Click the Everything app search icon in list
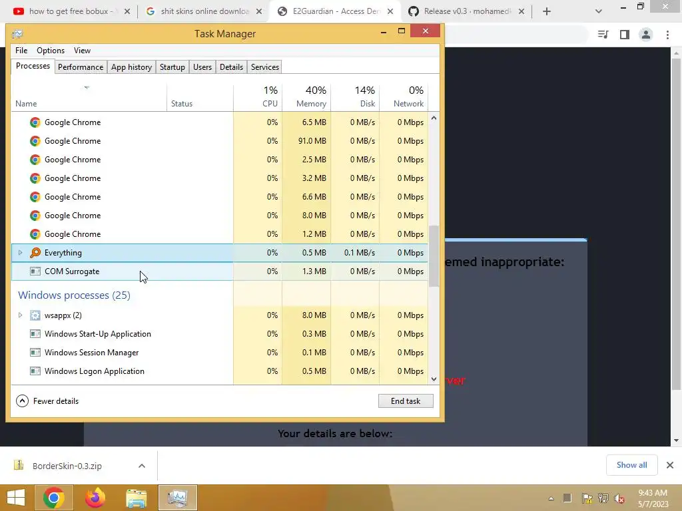 pyautogui.click(x=35, y=252)
